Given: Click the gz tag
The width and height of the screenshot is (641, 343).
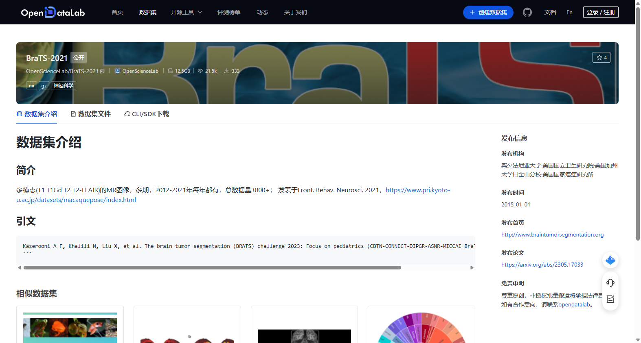Looking at the screenshot, I should point(44,85).
